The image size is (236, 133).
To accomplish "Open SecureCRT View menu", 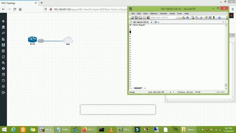I will click(x=145, y=14).
